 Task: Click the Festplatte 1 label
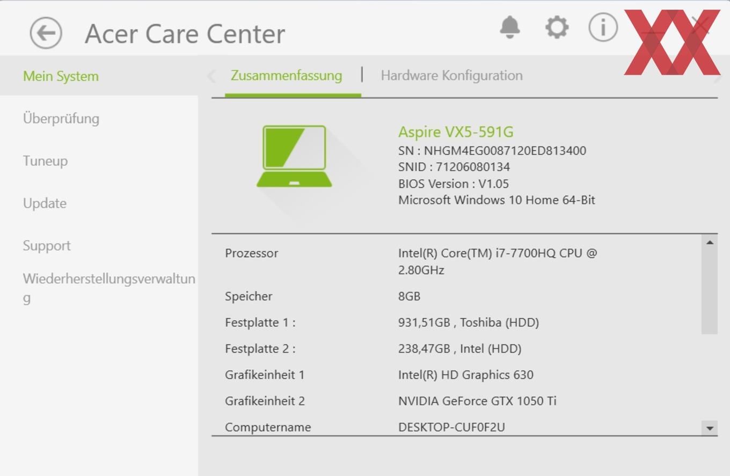coord(260,323)
